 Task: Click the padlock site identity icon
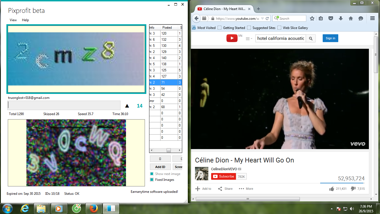coord(213,19)
